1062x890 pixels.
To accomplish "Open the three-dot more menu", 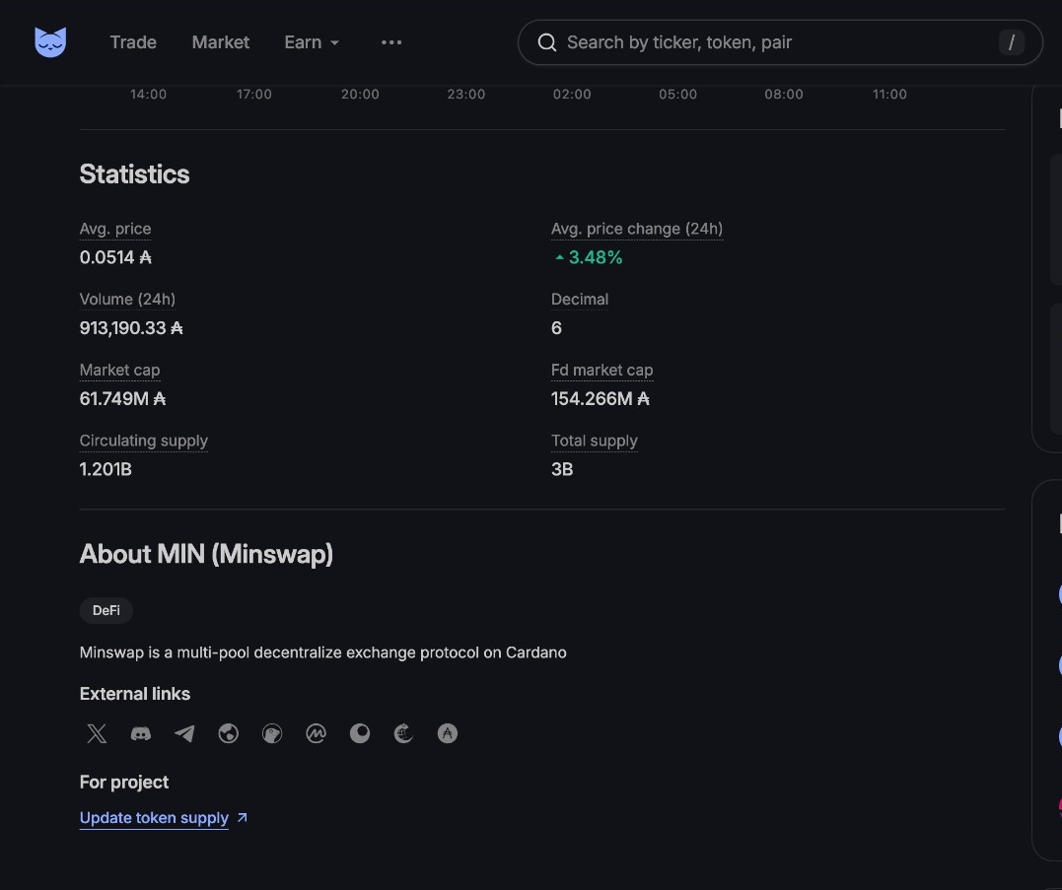I will click(x=391, y=42).
